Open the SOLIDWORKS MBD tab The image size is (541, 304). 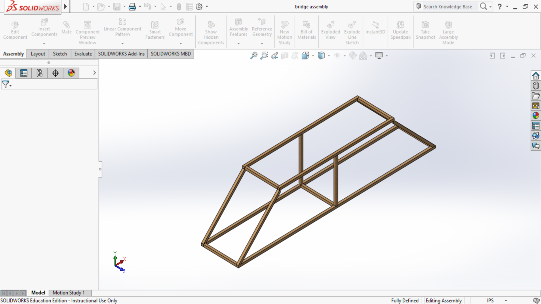(171, 54)
